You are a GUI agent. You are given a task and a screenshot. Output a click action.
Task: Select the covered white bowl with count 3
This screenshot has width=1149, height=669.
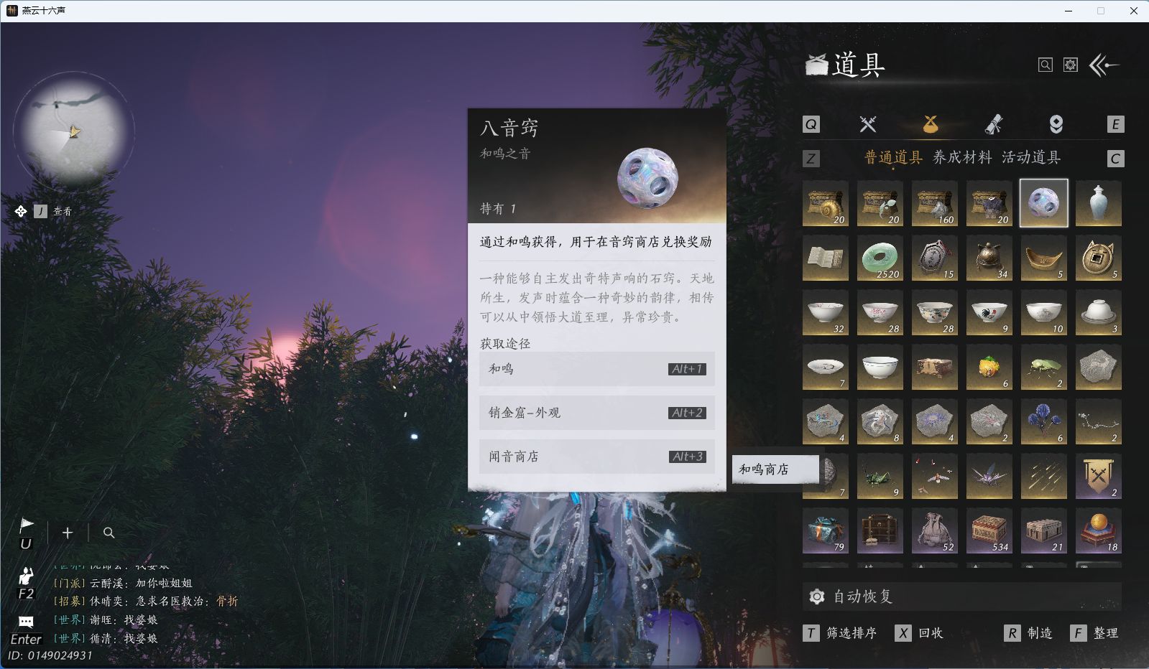tap(1098, 312)
